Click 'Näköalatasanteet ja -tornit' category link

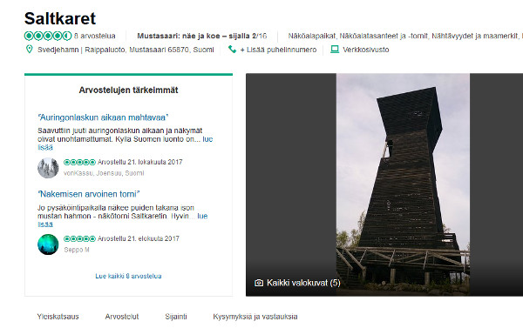pyautogui.click(x=384, y=36)
